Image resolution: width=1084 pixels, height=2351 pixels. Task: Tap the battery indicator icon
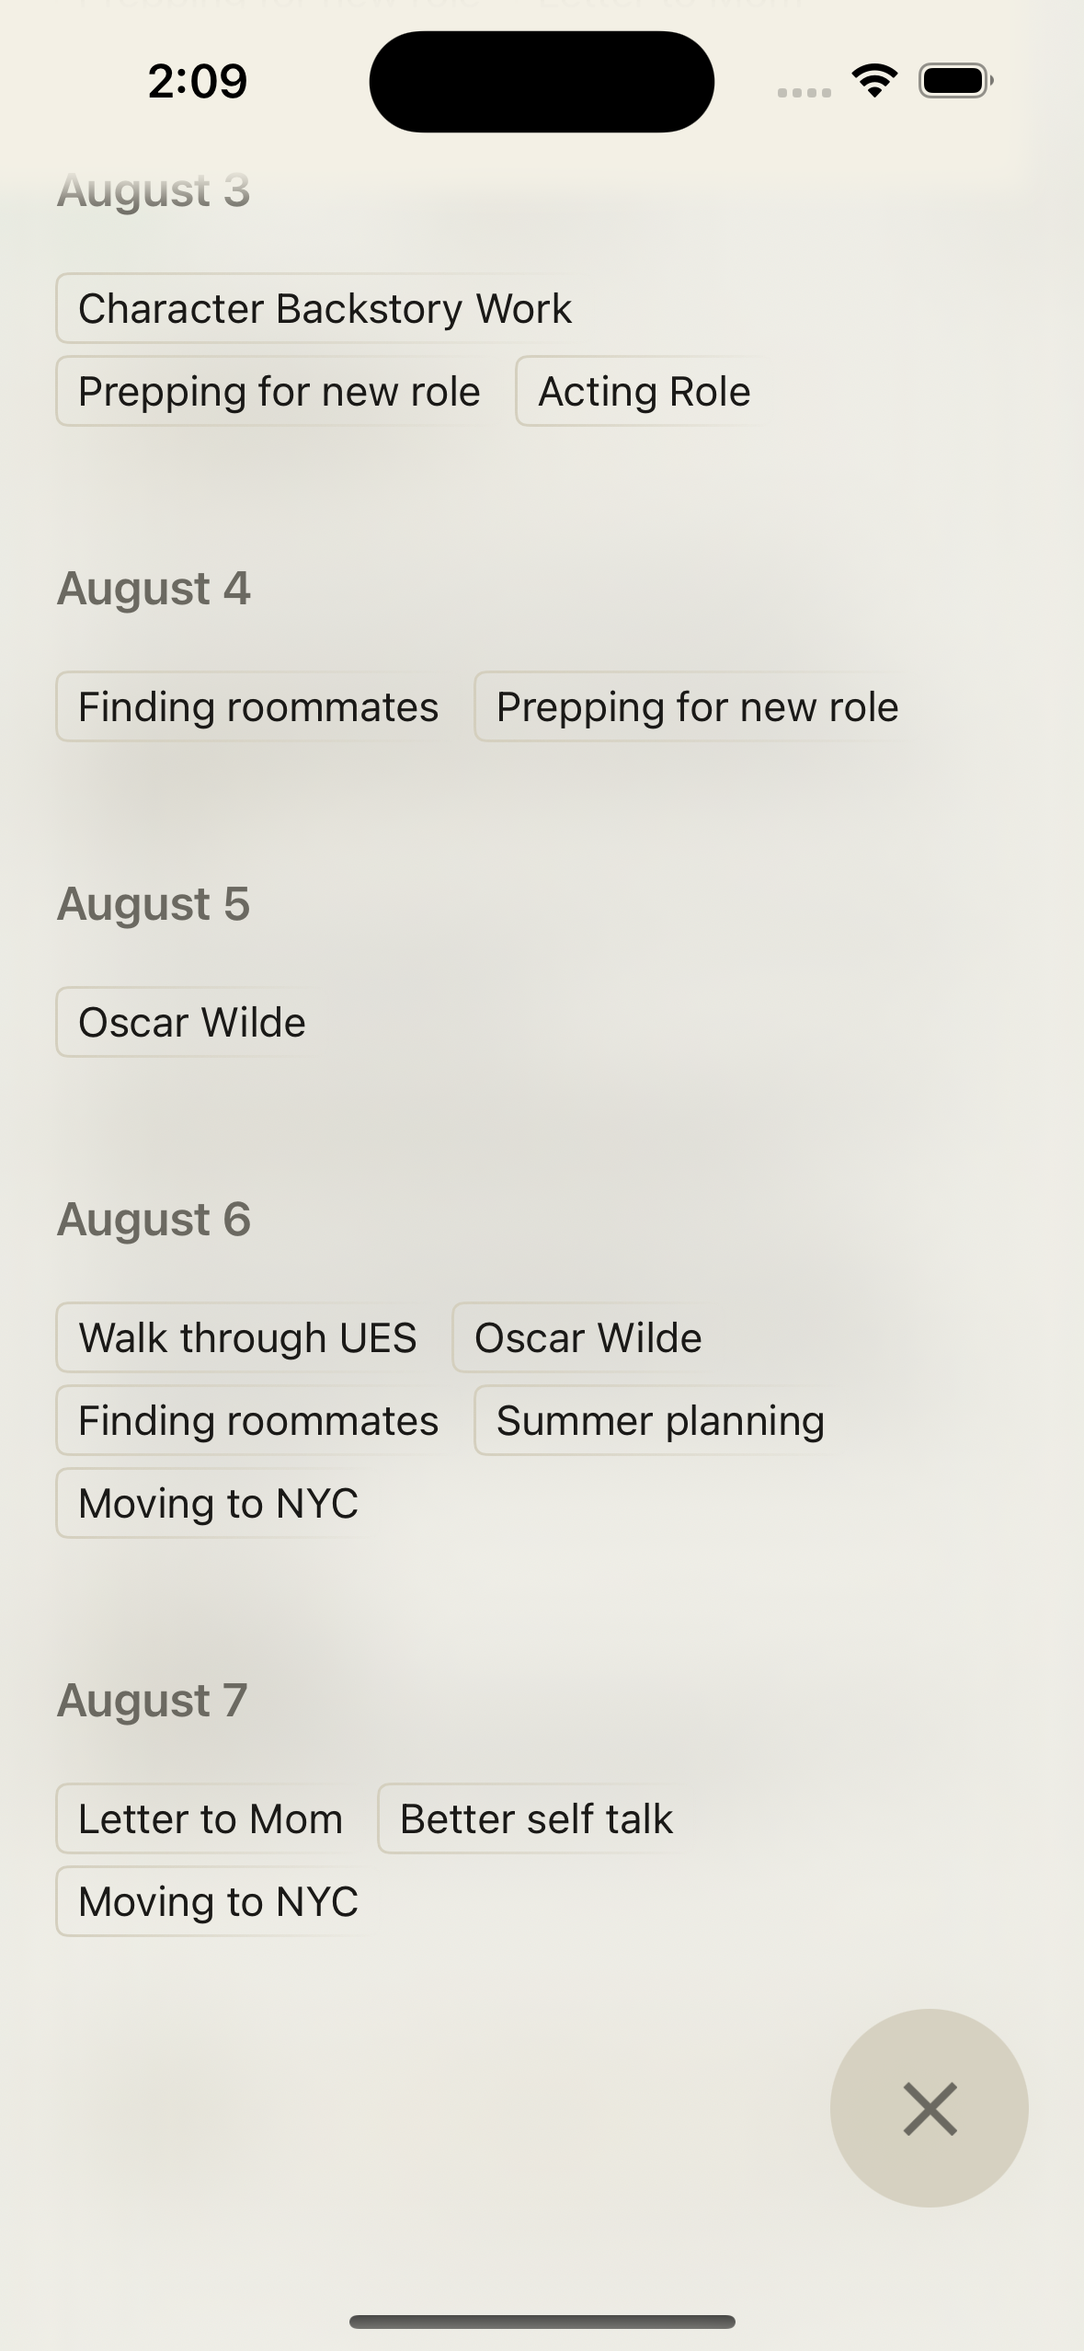tap(955, 81)
